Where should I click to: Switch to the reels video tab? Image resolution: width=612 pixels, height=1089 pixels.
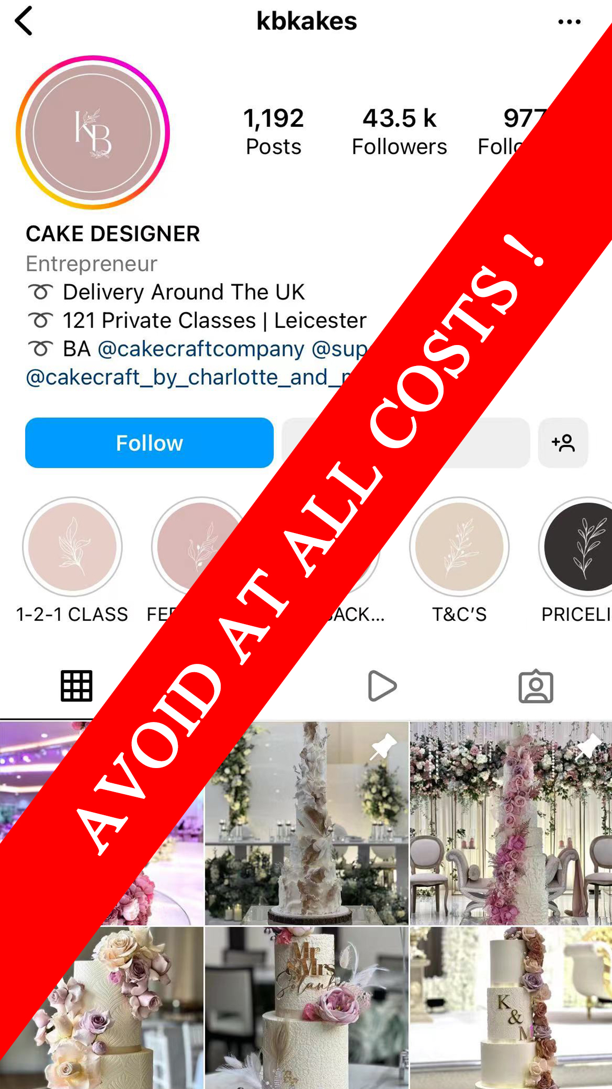click(x=382, y=686)
